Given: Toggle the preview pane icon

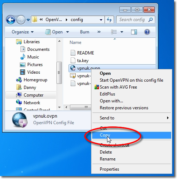Looking at the screenshot, I should [134, 32].
